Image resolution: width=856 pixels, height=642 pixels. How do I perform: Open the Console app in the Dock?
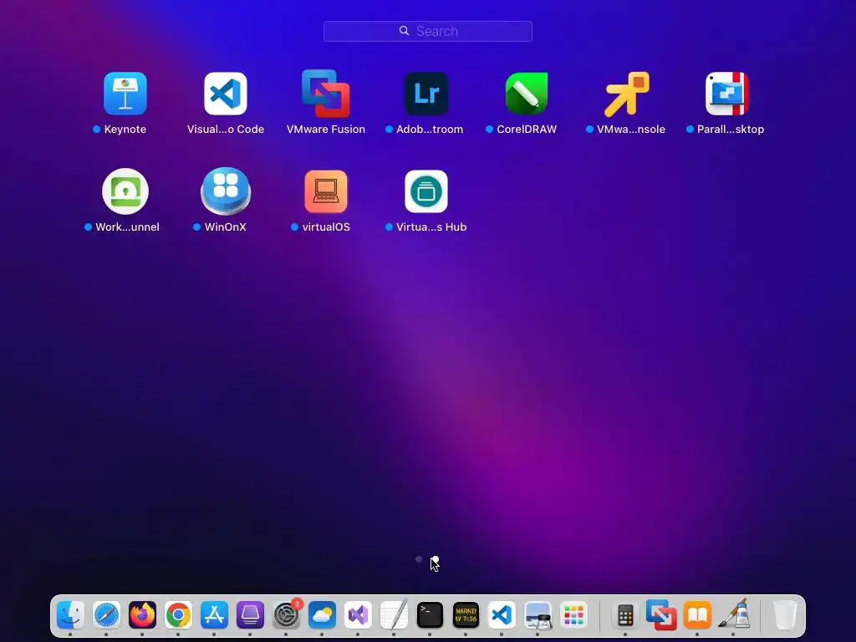click(466, 614)
